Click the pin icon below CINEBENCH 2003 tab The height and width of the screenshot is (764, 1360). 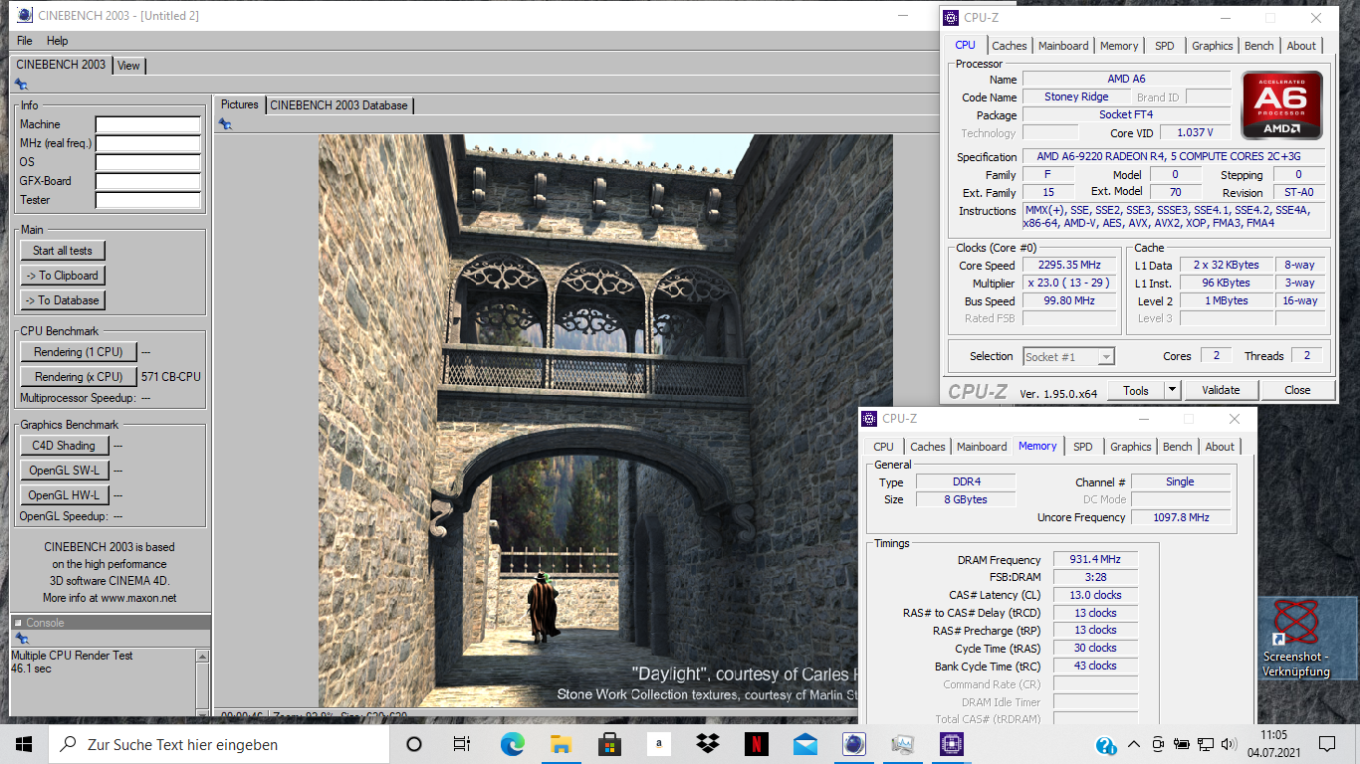tap(21, 85)
